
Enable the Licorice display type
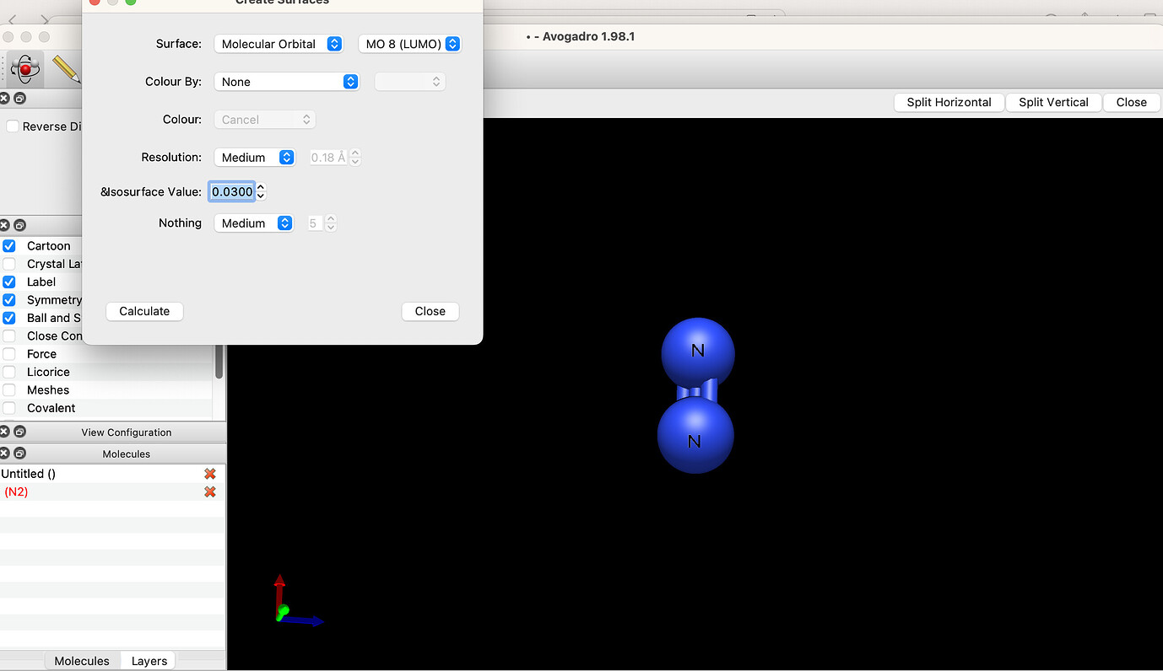(x=8, y=372)
